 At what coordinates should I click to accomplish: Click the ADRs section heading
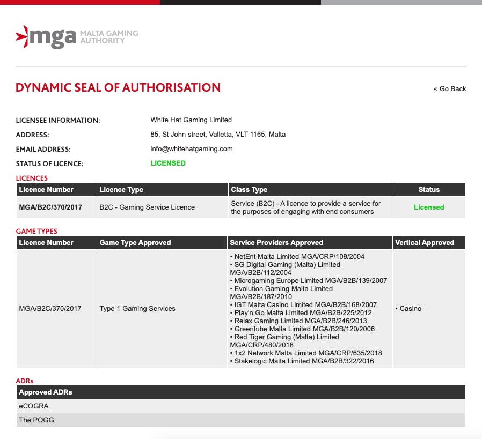(x=25, y=381)
